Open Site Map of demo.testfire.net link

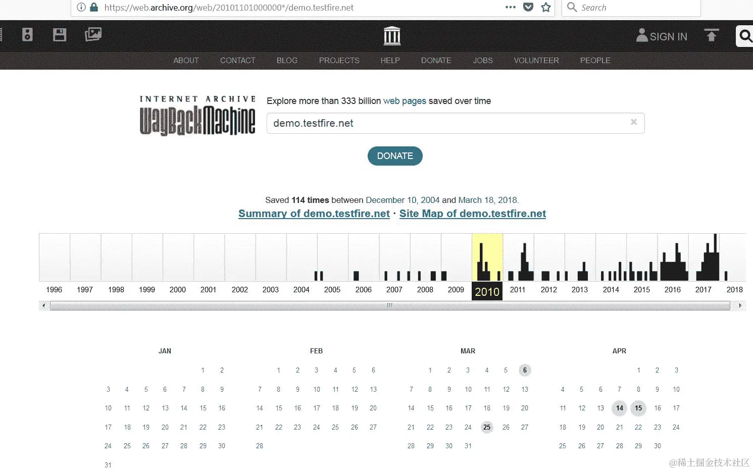click(473, 214)
